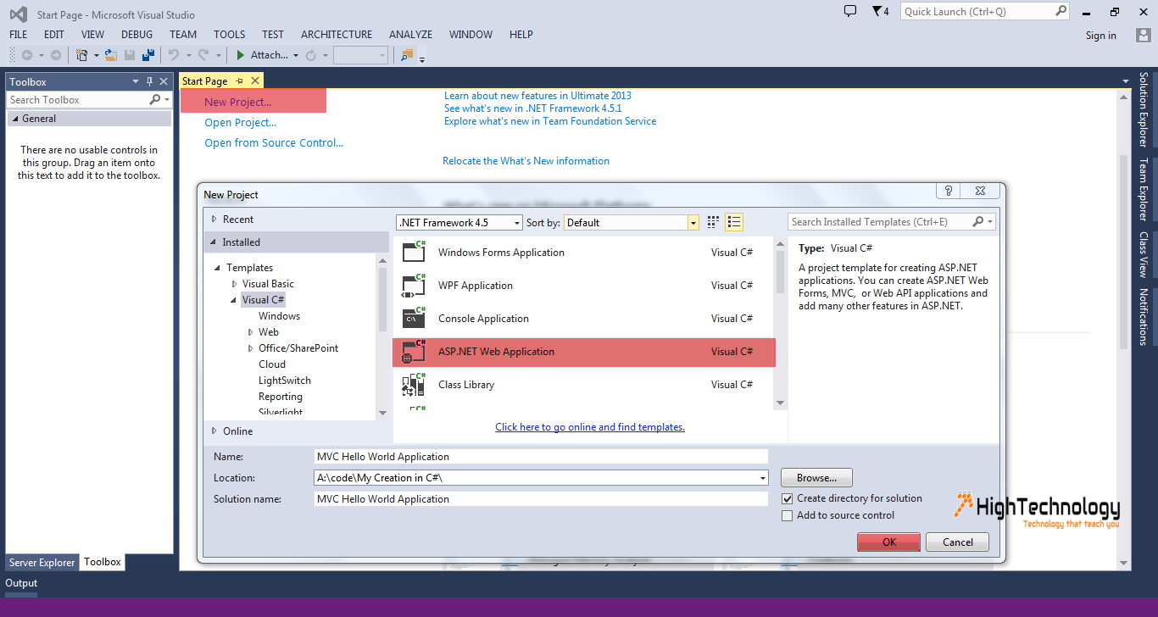Open the Class View side tab

coord(1144,254)
